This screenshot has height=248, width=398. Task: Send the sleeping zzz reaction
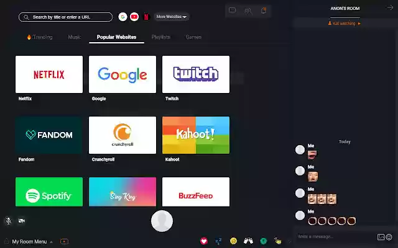pos(218,241)
